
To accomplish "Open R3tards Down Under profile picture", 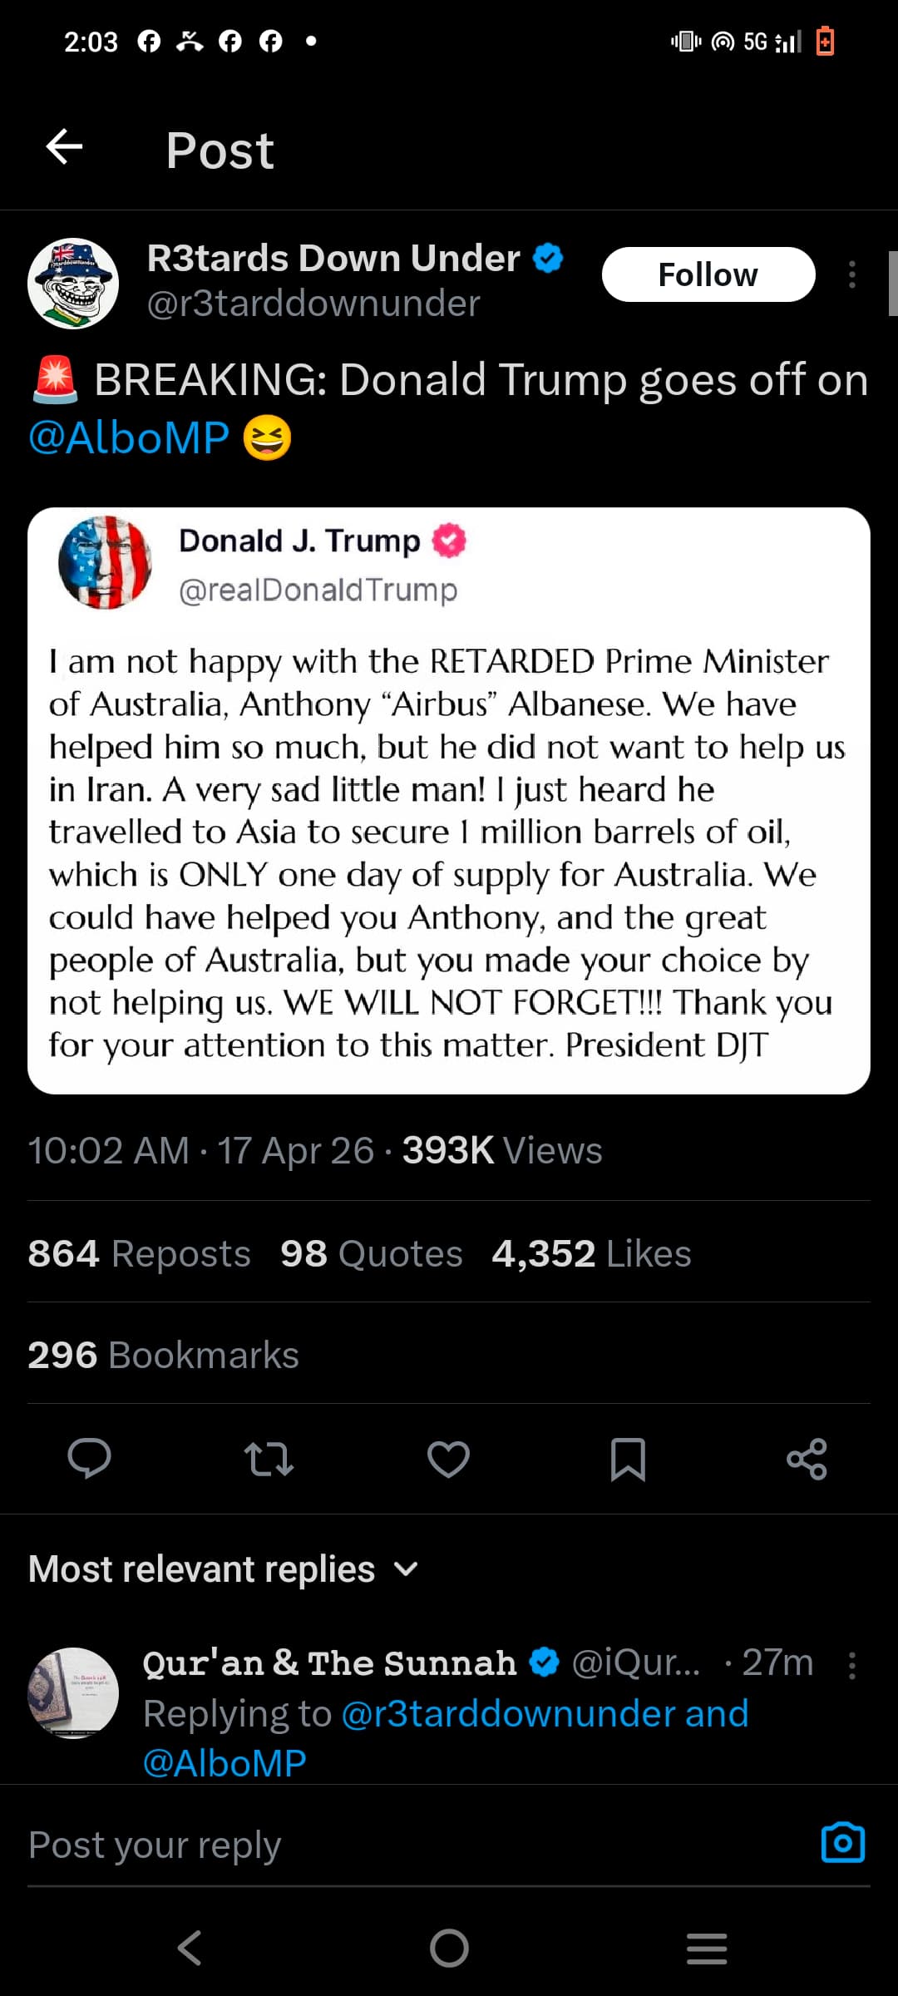I will tap(73, 283).
